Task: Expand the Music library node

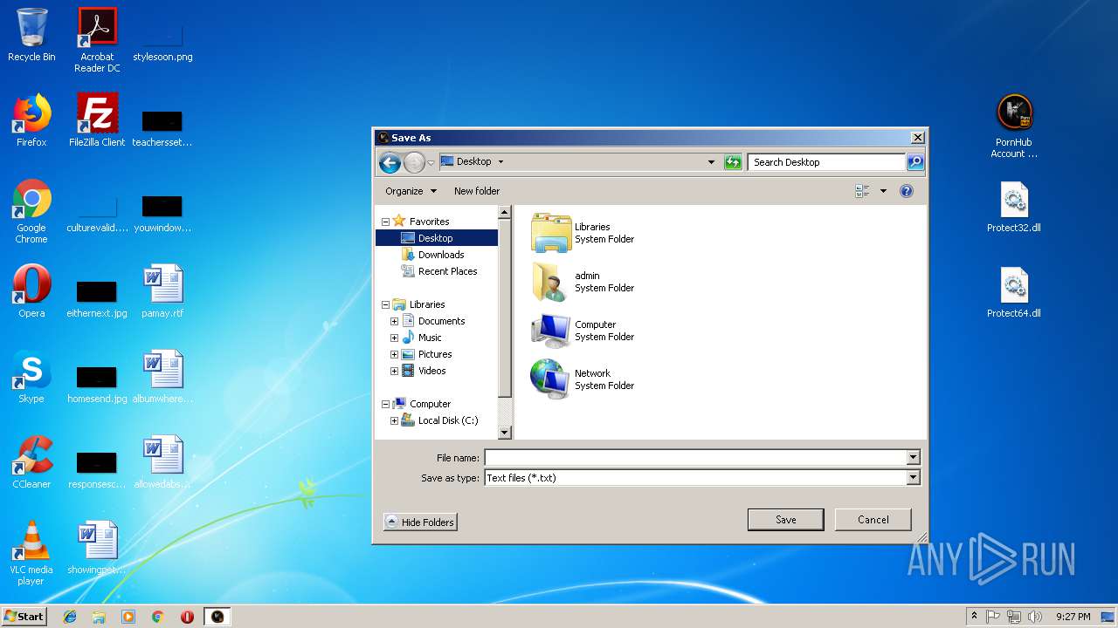Action: (394, 338)
